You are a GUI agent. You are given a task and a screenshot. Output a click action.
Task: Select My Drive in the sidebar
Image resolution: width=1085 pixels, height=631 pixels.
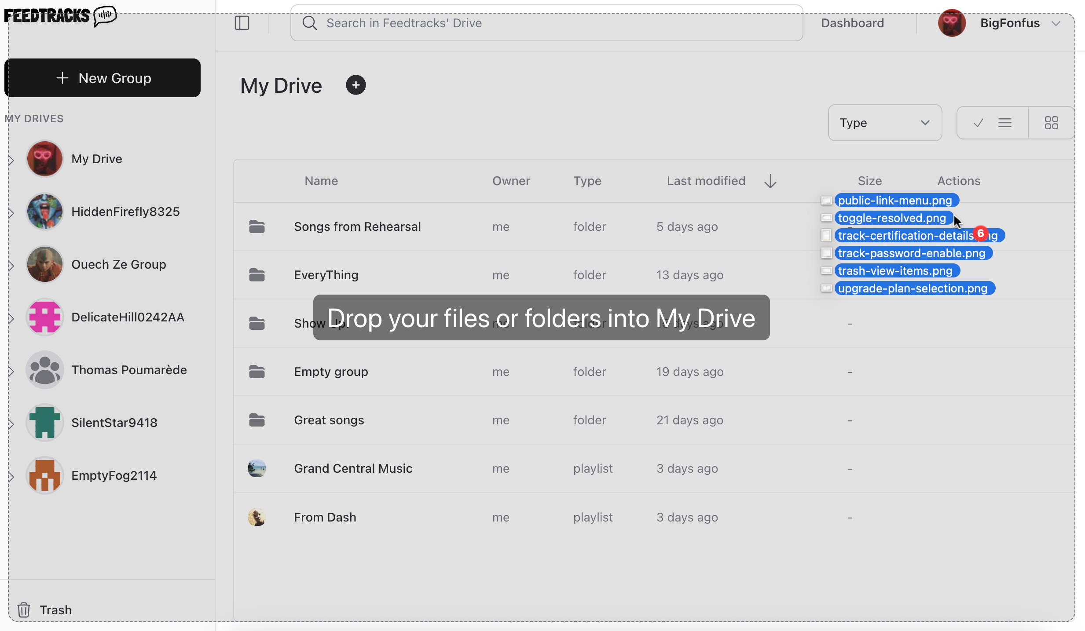click(97, 159)
